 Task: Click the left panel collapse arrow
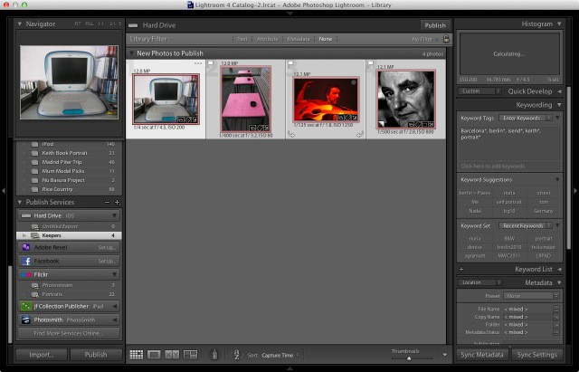4,191
